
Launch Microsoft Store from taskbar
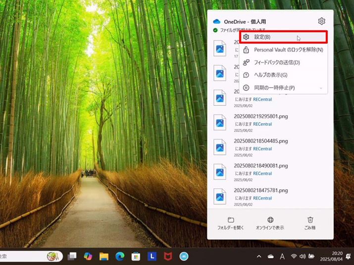[136, 256]
